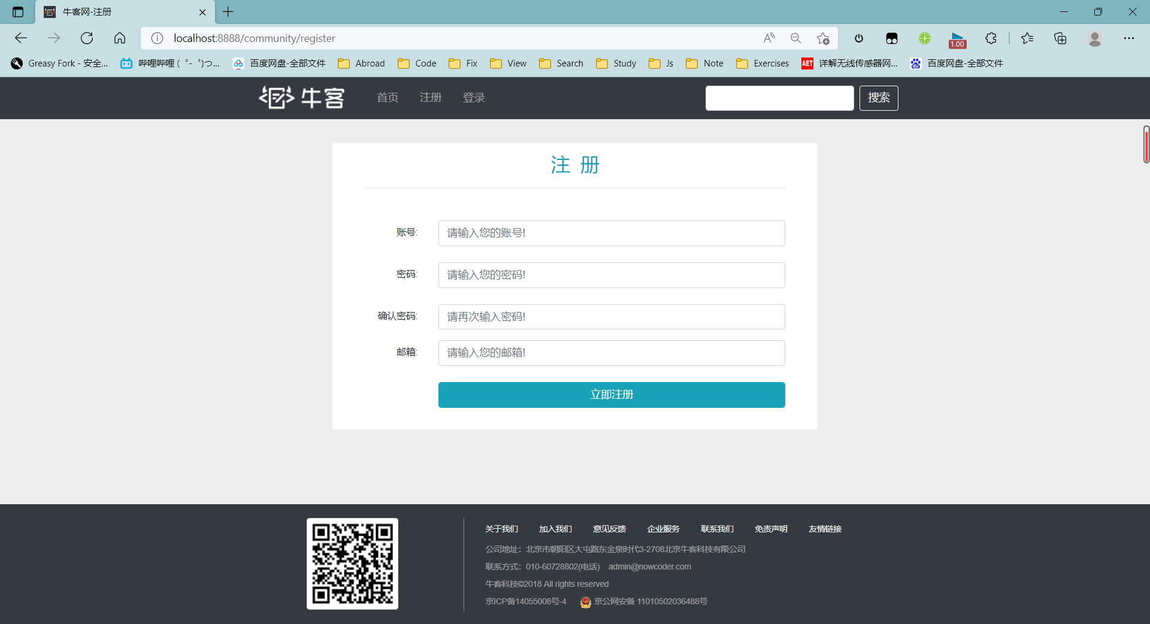This screenshot has height=624, width=1150.
Task: Add this page to favorites star icon
Action: [823, 38]
